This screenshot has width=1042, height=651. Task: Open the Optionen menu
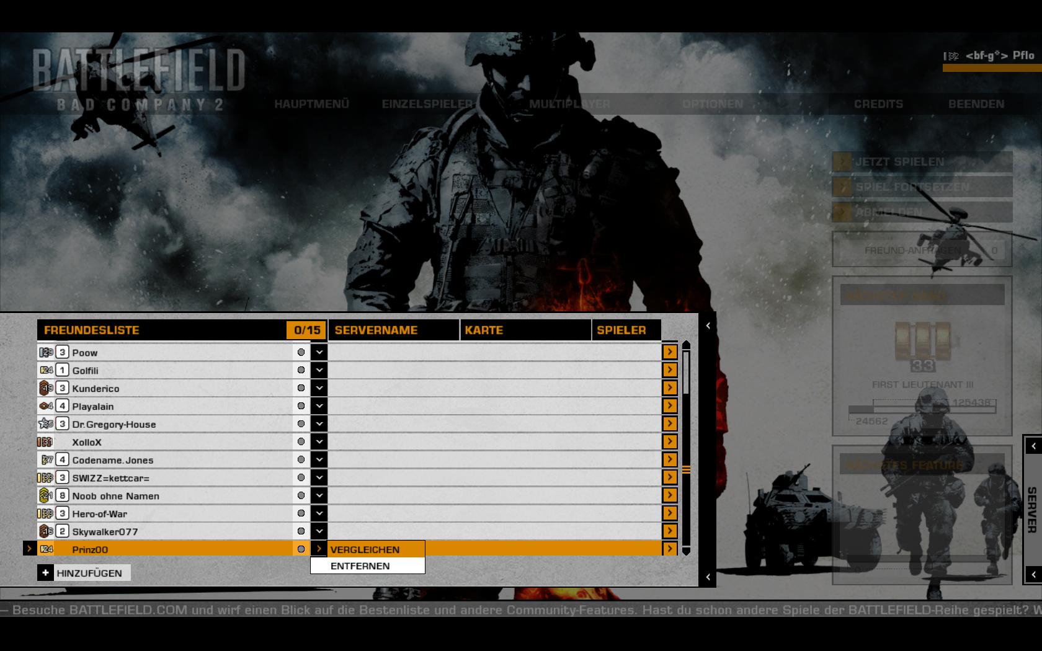[x=713, y=104]
